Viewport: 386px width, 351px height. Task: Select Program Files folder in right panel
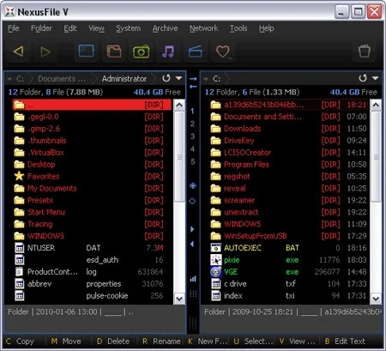point(289,165)
